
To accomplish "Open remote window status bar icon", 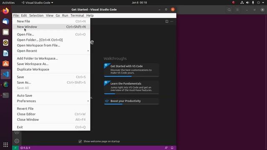I will point(15,148).
